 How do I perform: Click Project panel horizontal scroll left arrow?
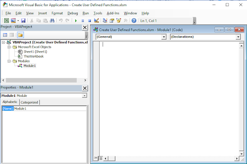(3, 80)
